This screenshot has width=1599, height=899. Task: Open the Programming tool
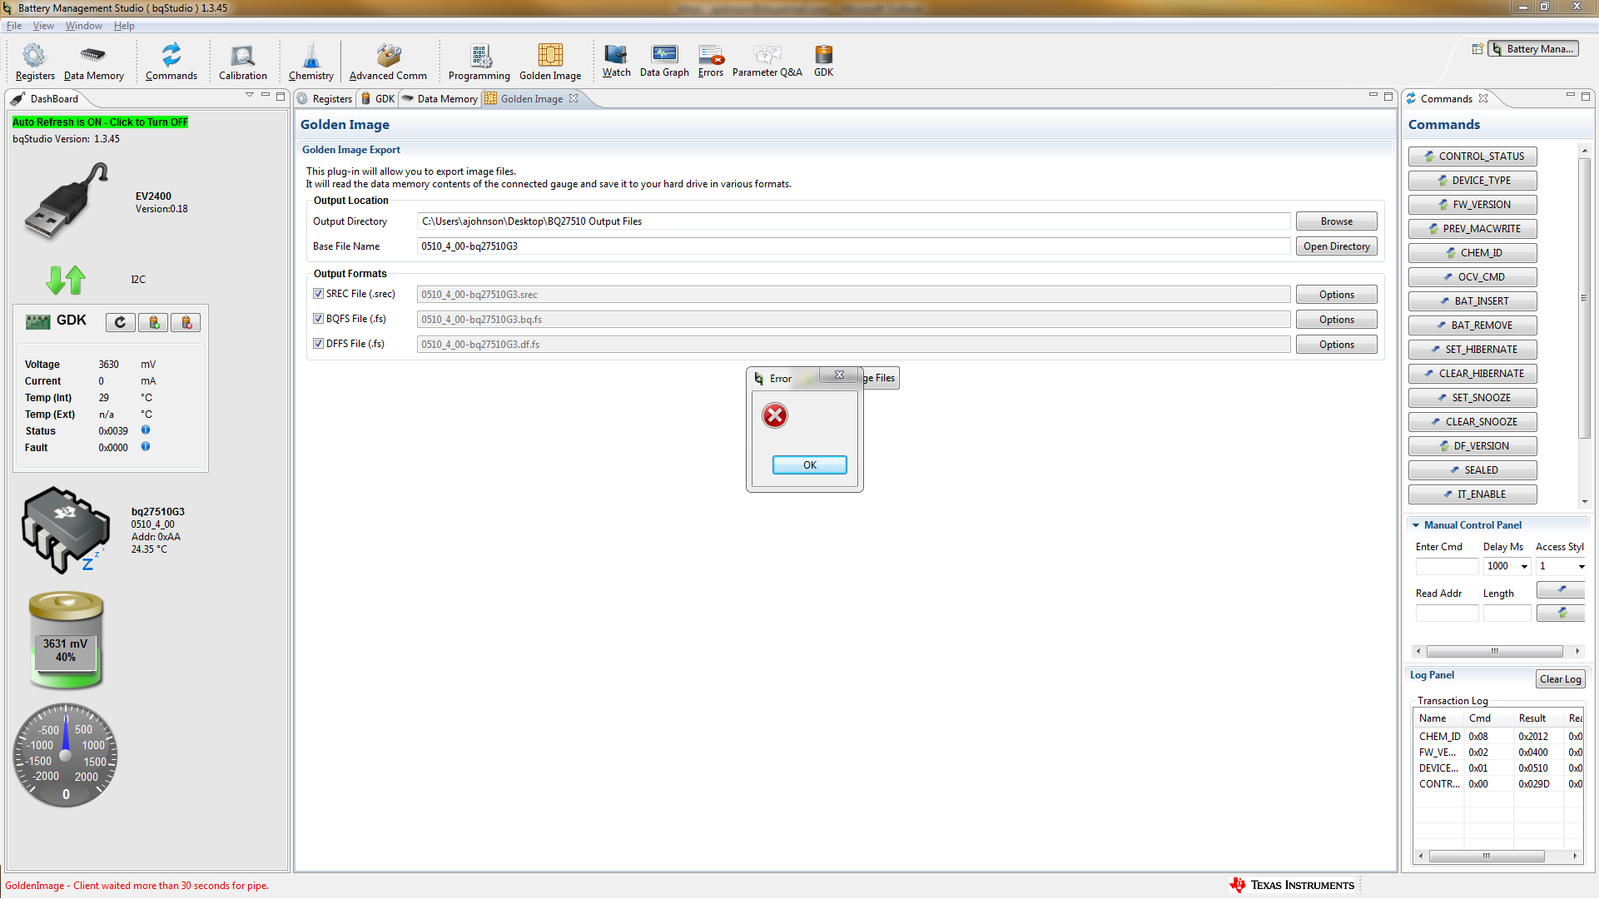[x=479, y=62]
